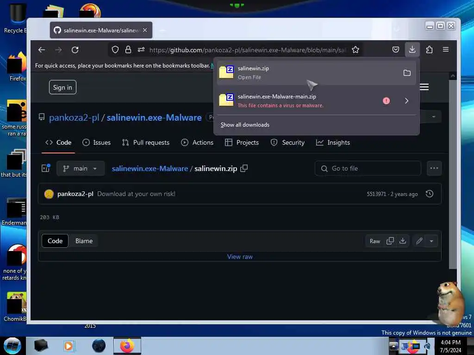The image size is (474, 355).
Task: Copy the salinewin.zip file path
Action: pos(244,168)
